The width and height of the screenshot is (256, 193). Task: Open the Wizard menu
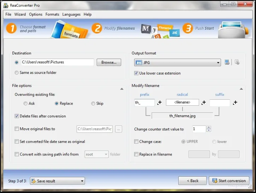pos(20,14)
